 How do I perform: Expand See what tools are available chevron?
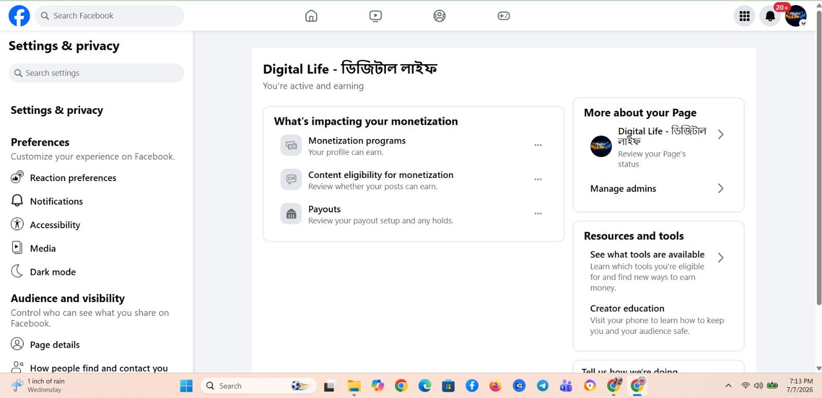click(721, 258)
